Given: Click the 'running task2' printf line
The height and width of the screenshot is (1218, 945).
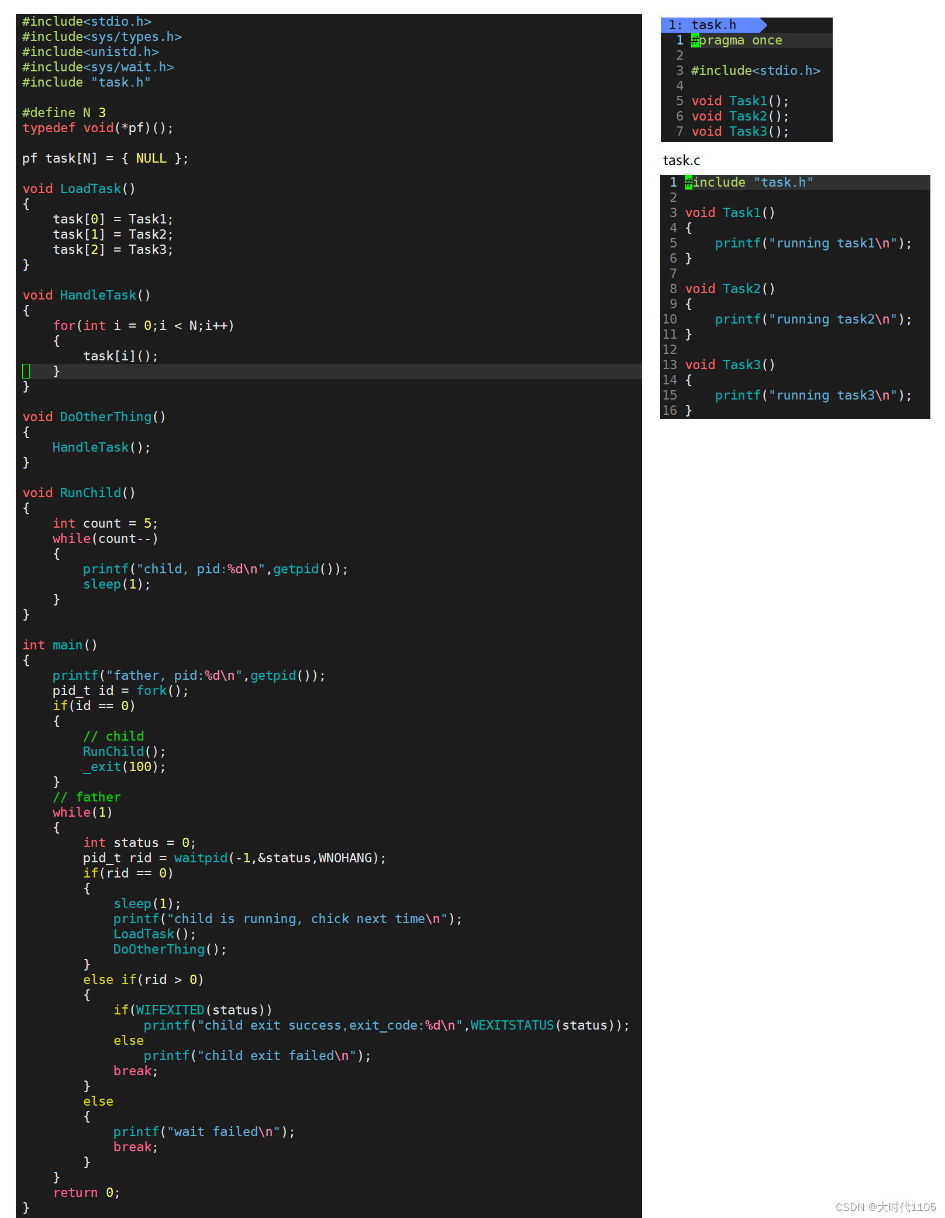Looking at the screenshot, I should point(813,319).
